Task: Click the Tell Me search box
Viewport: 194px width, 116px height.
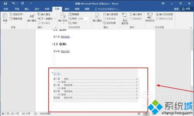Action: [108, 9]
